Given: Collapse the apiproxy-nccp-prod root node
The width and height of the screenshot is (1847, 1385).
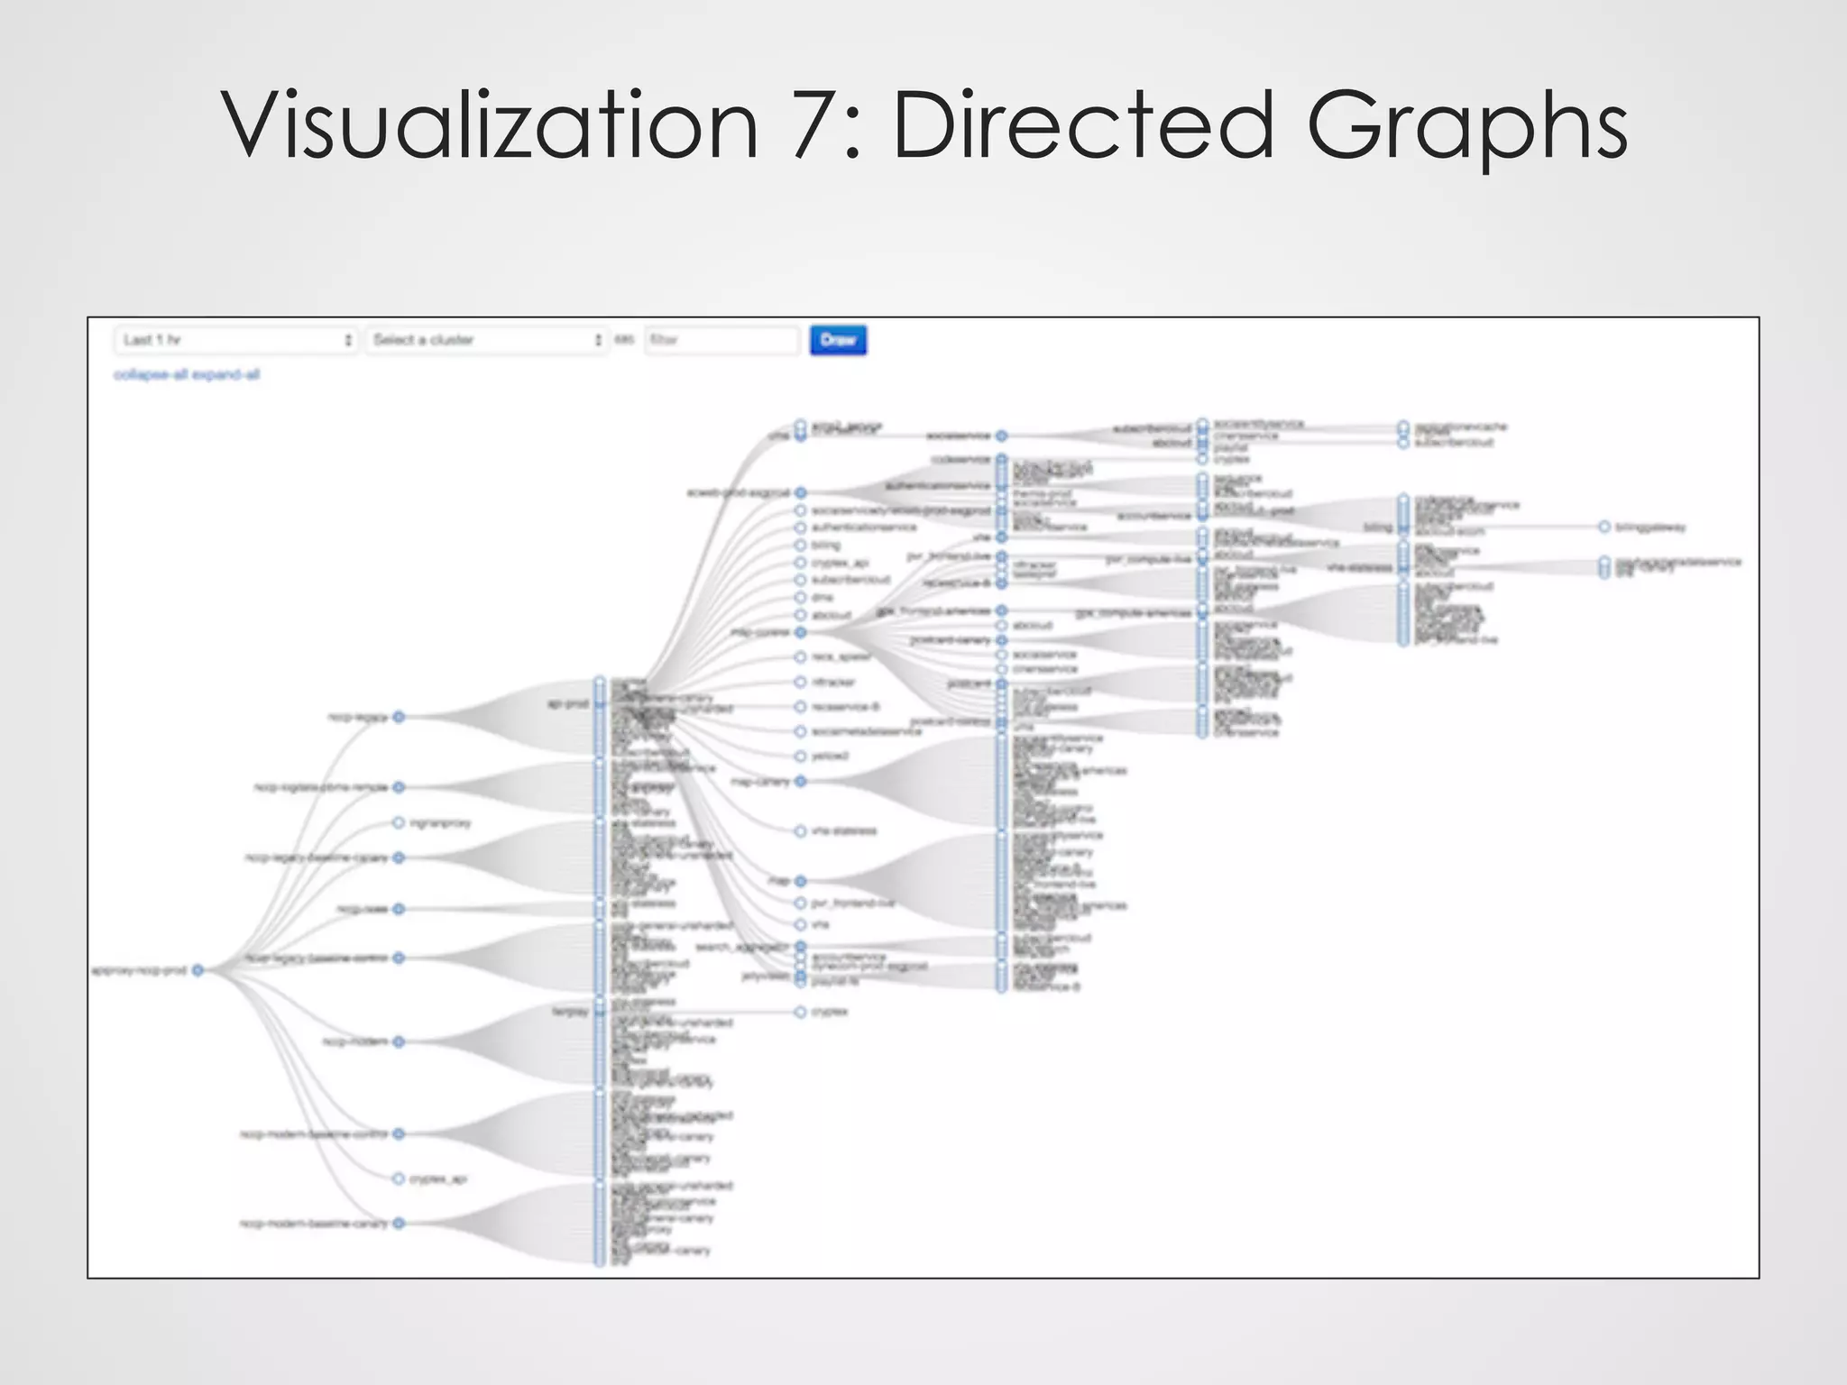Looking at the screenshot, I should (198, 970).
